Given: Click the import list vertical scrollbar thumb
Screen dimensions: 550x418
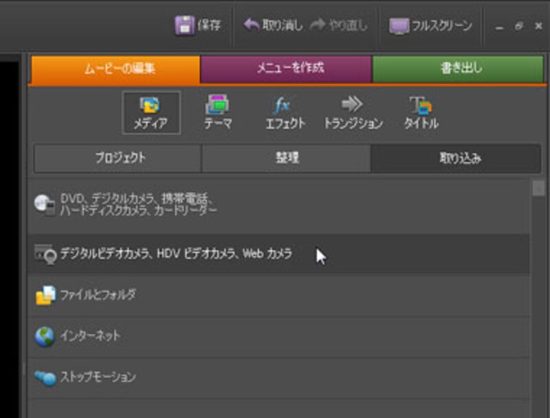Looking at the screenshot, I should [x=538, y=188].
